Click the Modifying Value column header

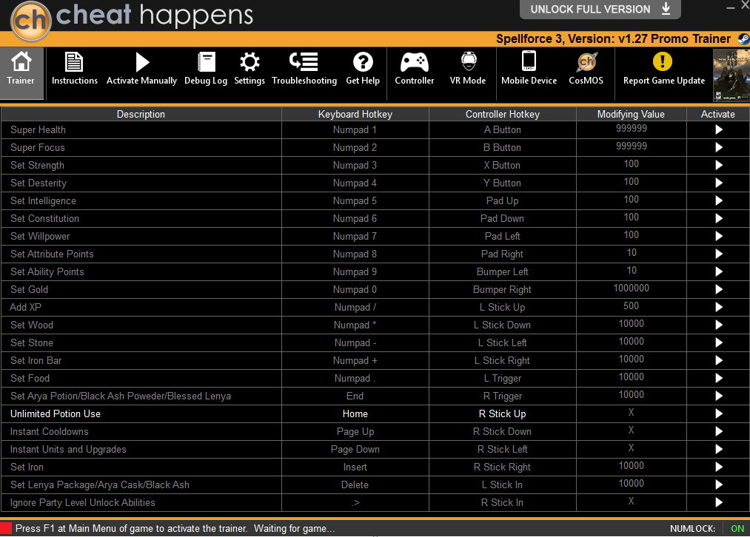632,114
